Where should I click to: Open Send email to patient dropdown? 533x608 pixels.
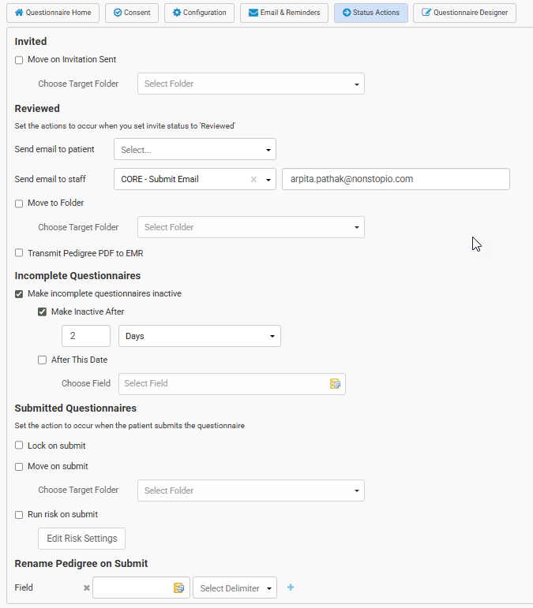pyautogui.click(x=194, y=150)
